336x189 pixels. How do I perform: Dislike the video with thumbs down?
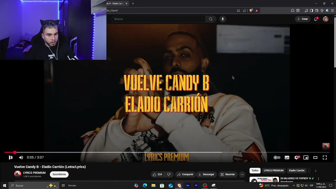coord(169,174)
